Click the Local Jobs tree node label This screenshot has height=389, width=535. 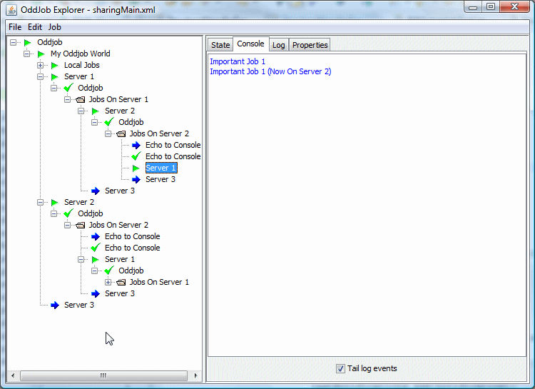click(81, 66)
